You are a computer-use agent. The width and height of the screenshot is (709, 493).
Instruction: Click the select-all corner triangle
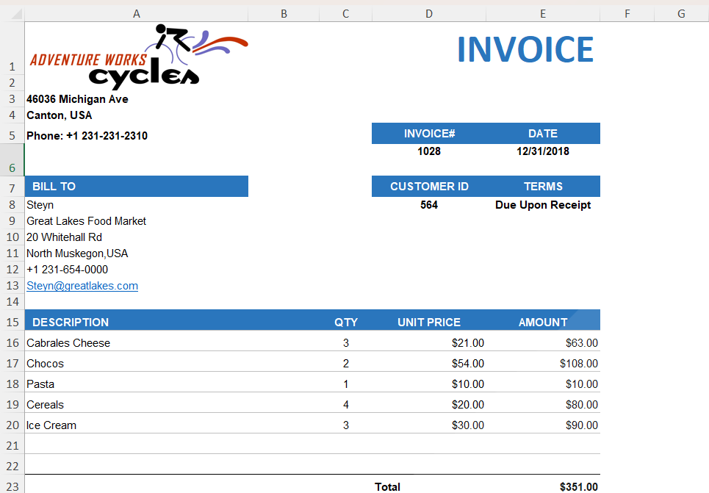[x=17, y=14]
